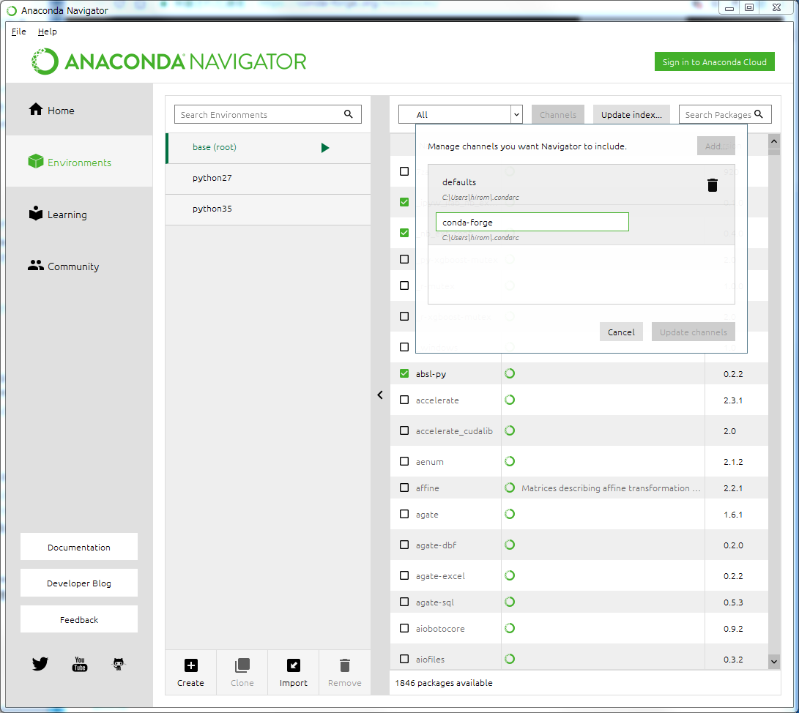
Task: Click the Anaconda Navigator logo
Action: click(168, 61)
